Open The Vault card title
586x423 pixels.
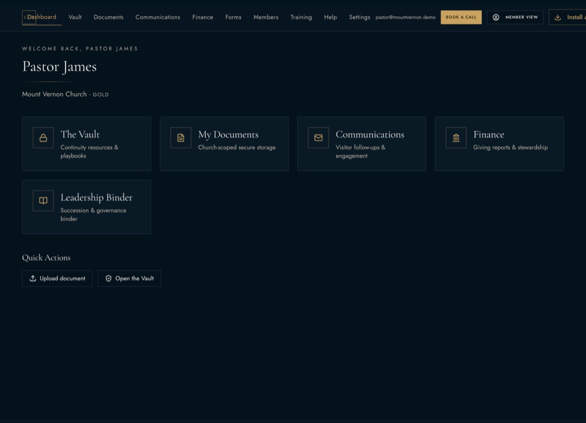[x=80, y=134]
